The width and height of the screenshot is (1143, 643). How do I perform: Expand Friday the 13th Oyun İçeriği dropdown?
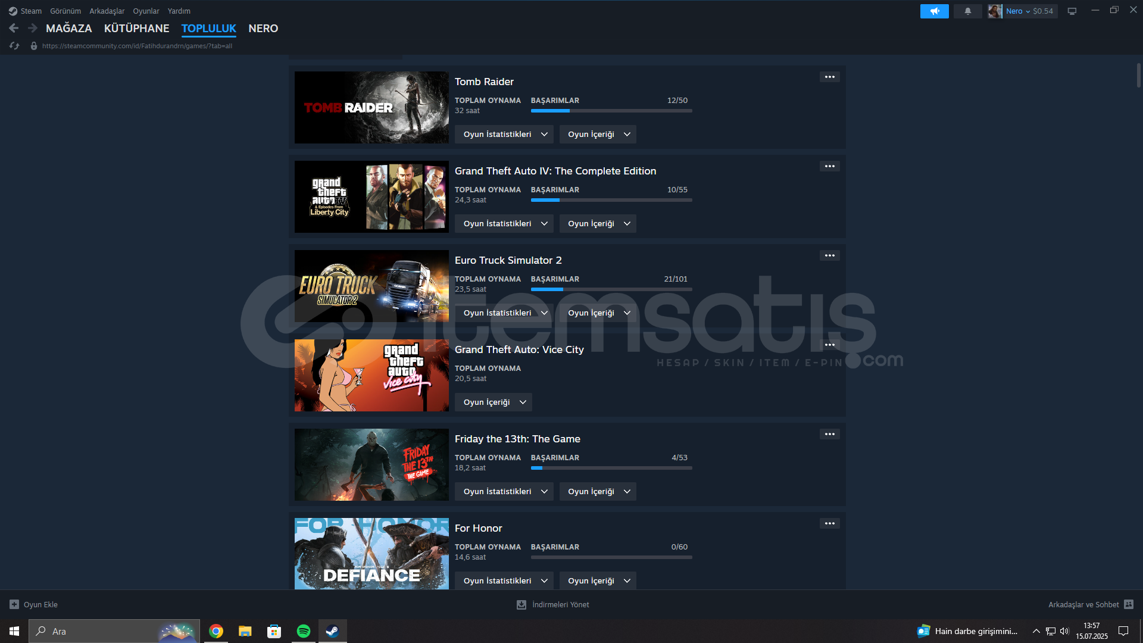coord(598,491)
